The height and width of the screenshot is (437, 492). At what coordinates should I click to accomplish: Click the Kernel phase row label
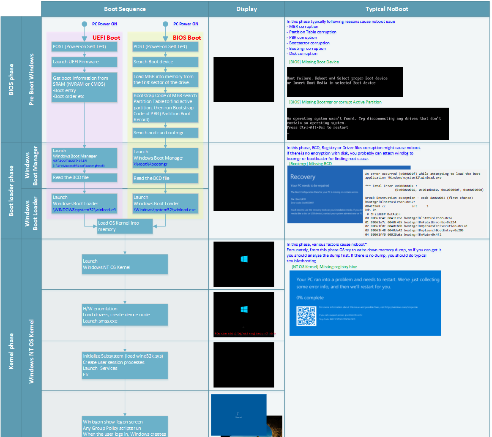pyautogui.click(x=11, y=351)
